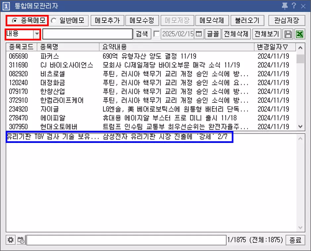The width and height of the screenshot is (311, 251).
Task: Click the 검색 search button
Action: coord(142,34)
